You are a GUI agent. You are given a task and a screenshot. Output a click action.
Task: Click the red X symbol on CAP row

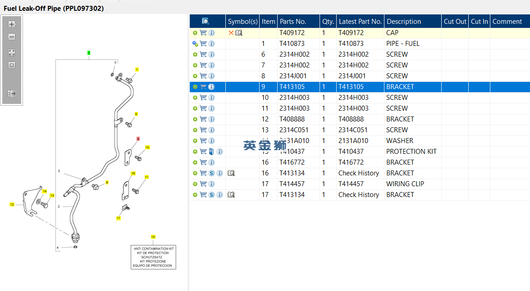coord(231,33)
